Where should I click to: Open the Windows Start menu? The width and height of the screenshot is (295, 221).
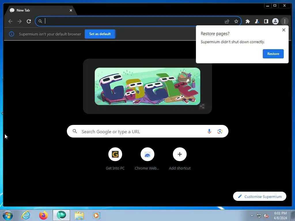[x=8, y=215]
